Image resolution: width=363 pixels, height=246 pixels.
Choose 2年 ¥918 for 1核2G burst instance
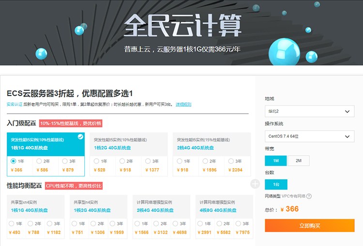(122, 161)
